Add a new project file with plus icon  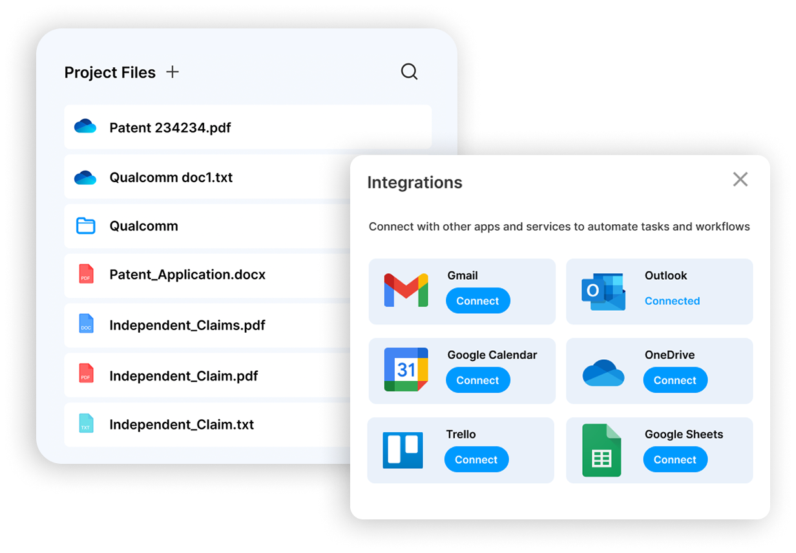coord(173,72)
